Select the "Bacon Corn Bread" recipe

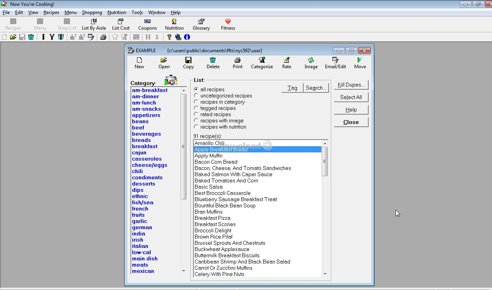coord(258,162)
